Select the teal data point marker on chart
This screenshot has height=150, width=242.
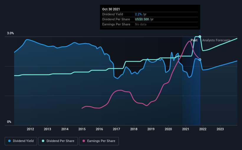[200, 37]
